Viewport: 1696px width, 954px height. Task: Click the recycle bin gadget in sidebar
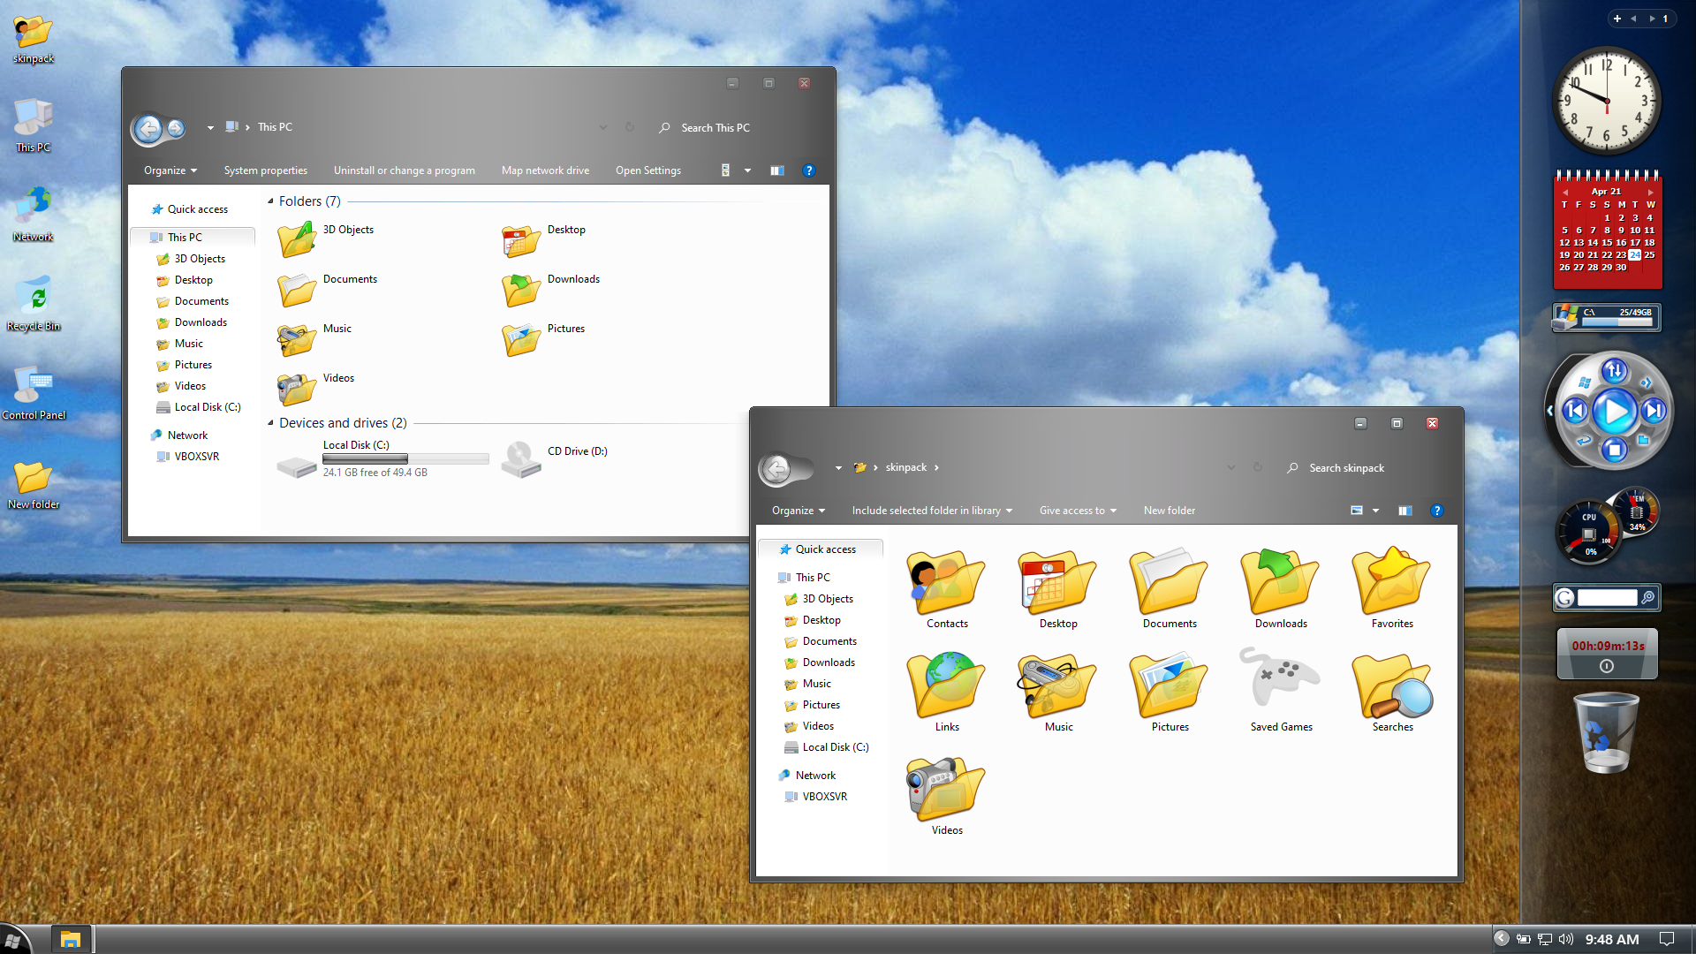(1606, 732)
